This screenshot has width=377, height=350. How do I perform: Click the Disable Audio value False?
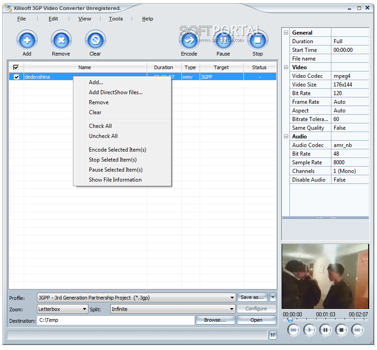350,180
